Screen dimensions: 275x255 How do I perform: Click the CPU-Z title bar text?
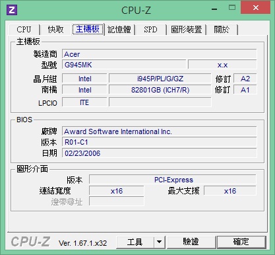pos(136,10)
